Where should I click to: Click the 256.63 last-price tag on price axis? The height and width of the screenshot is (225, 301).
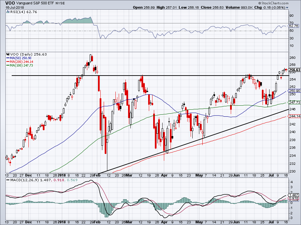(294, 70)
